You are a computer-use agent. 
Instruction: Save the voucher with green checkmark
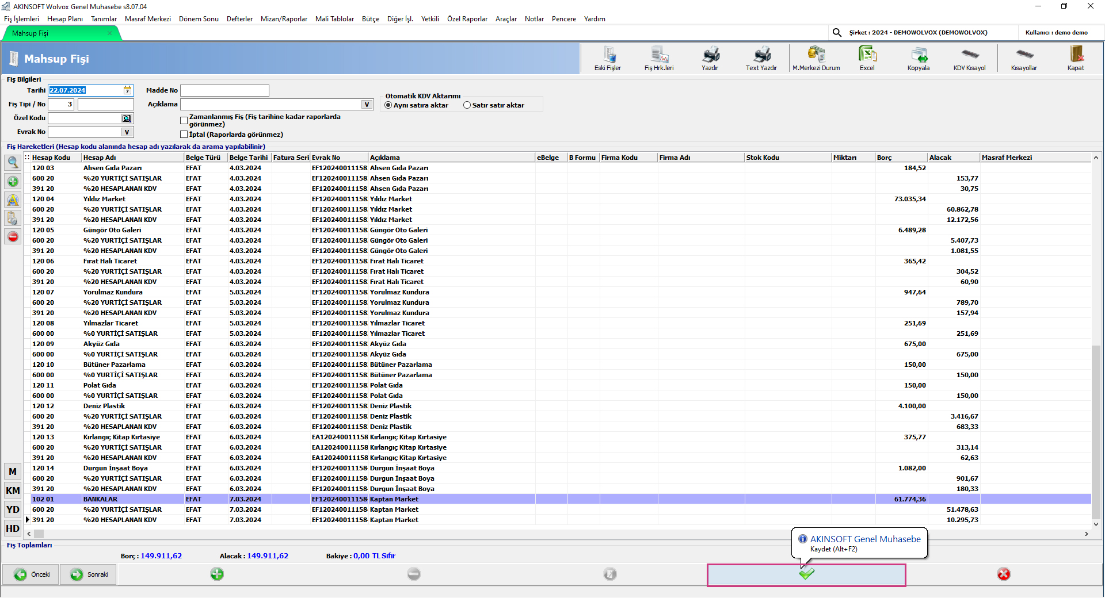point(806,574)
